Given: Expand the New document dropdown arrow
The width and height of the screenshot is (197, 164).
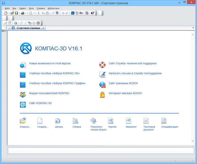Looking at the screenshot, I should [9, 13].
